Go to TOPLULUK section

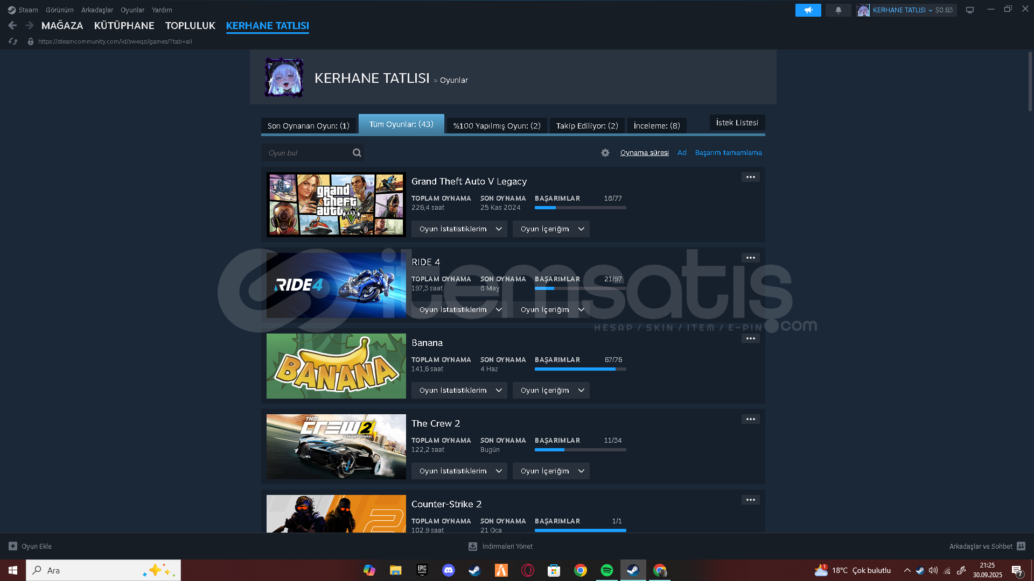point(190,25)
